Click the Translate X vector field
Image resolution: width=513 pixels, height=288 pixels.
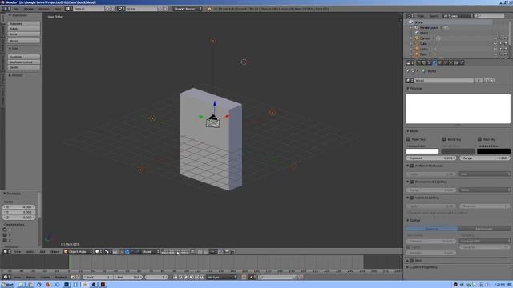click(x=19, y=207)
